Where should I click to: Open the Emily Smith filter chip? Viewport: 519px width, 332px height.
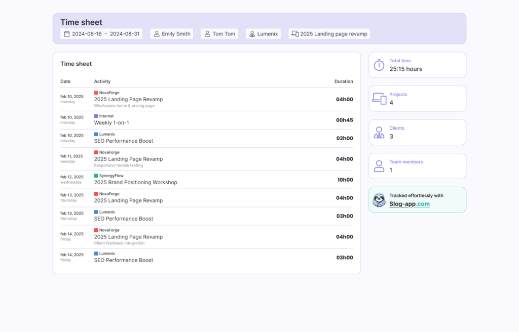(x=176, y=34)
